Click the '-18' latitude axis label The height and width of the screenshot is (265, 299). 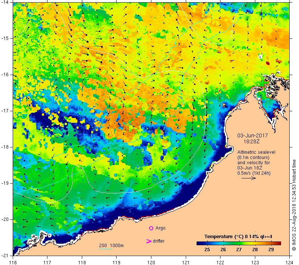[5, 147]
